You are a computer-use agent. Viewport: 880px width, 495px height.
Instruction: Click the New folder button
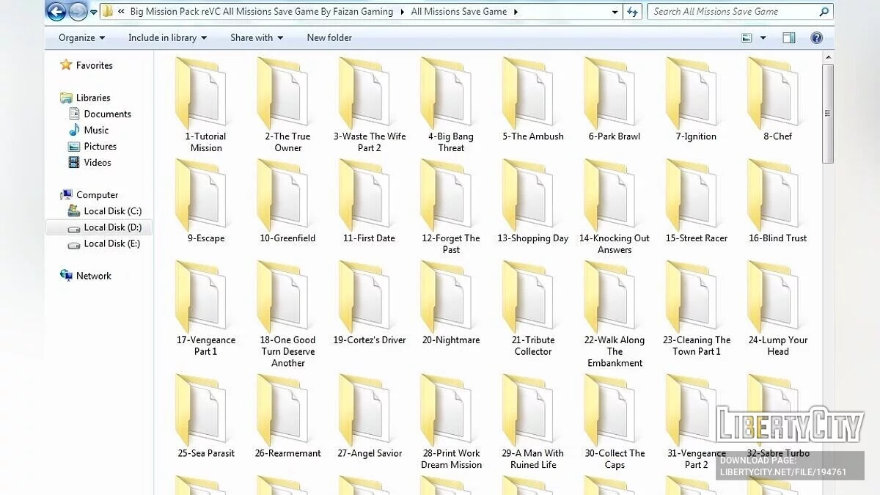tap(329, 38)
